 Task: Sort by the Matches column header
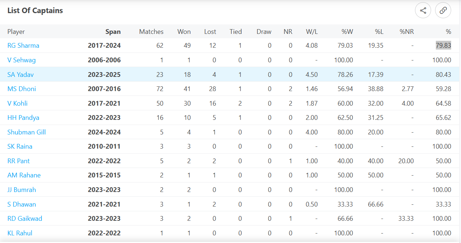coord(151,32)
